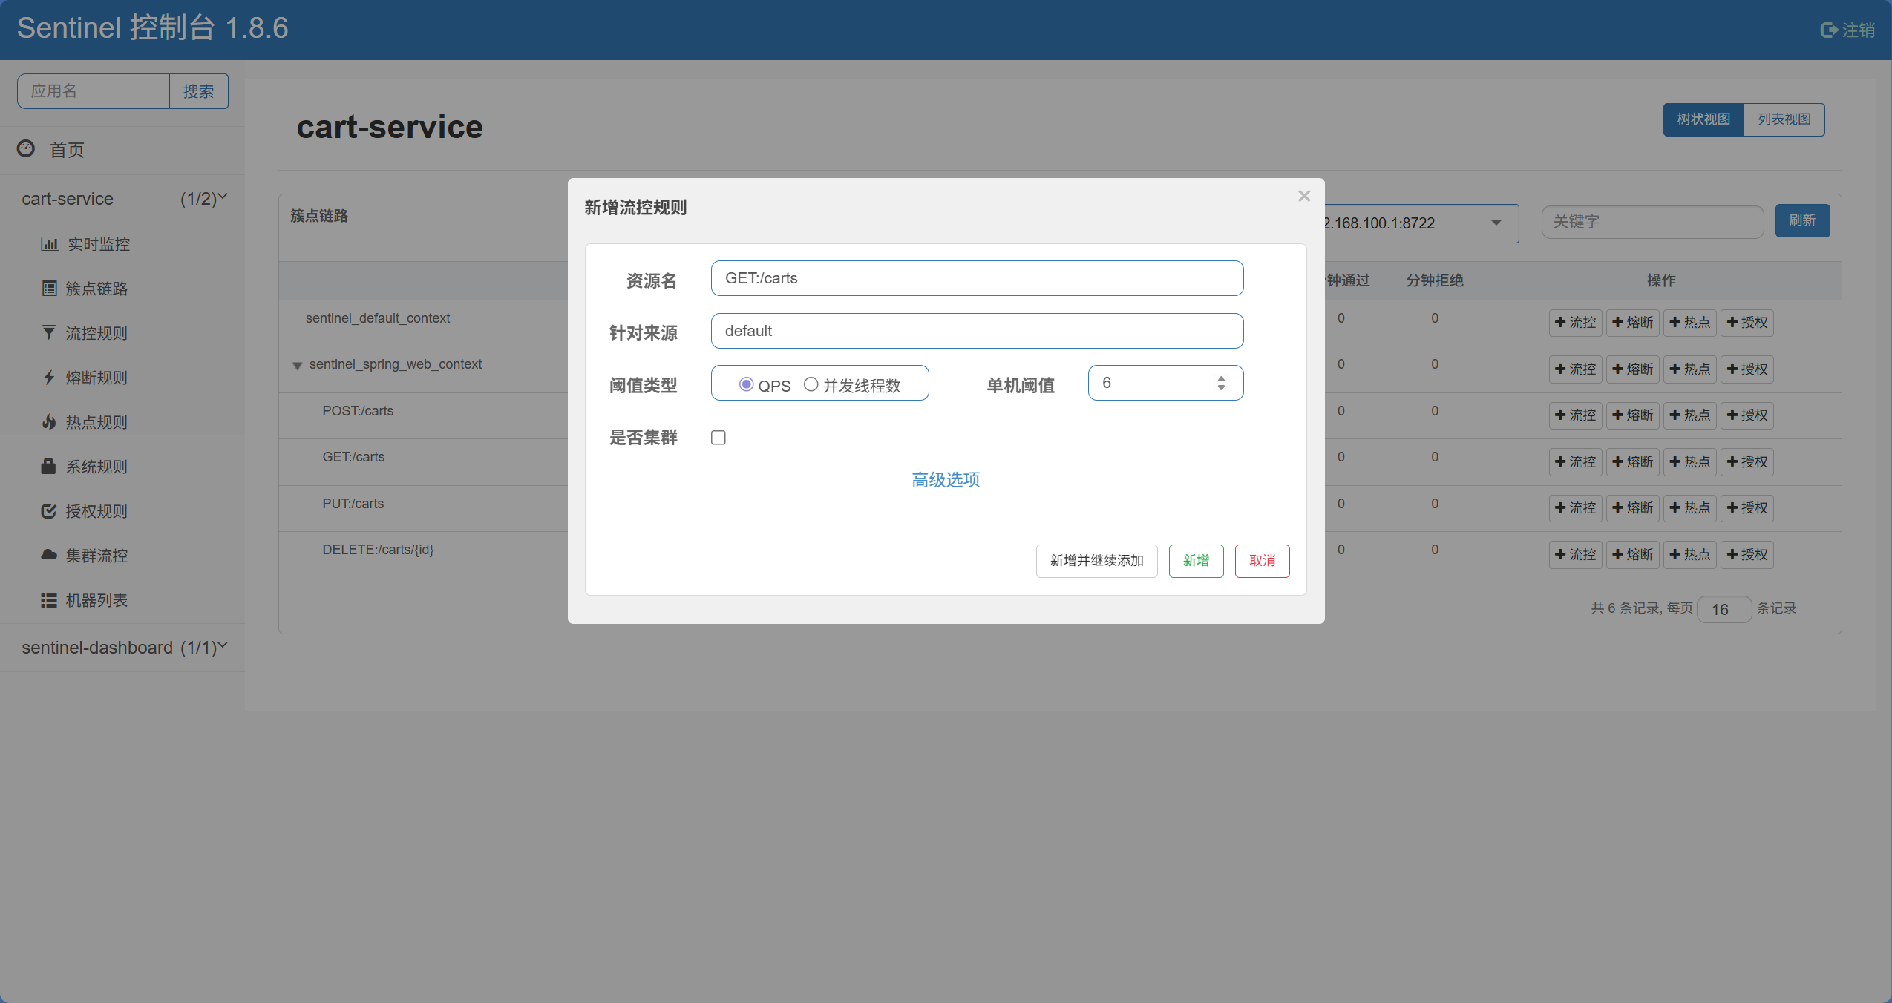Enable the cluster mode checkbox
This screenshot has height=1003, width=1892.
[x=718, y=438]
